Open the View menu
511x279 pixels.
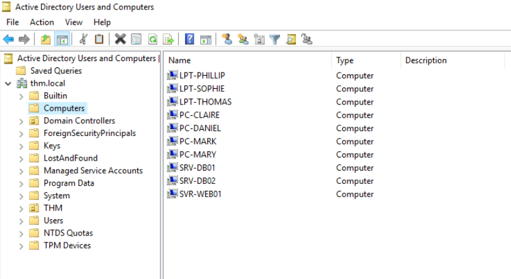click(x=74, y=22)
